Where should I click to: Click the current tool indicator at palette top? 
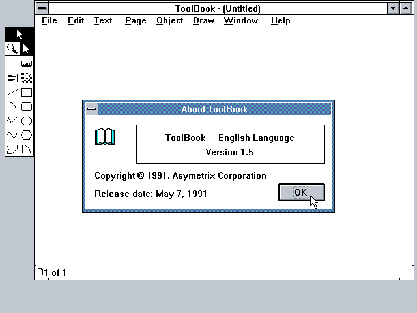pyautogui.click(x=19, y=35)
